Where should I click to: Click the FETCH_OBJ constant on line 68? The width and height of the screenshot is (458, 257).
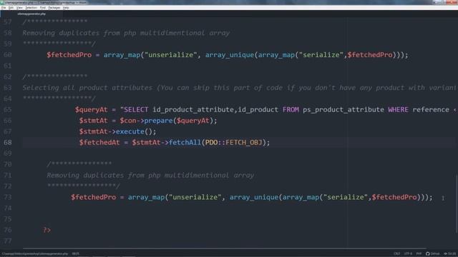point(244,143)
